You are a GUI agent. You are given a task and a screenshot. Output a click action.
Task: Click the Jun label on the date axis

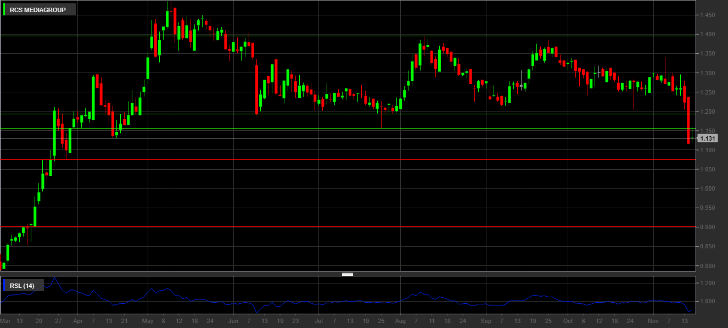pos(233,320)
